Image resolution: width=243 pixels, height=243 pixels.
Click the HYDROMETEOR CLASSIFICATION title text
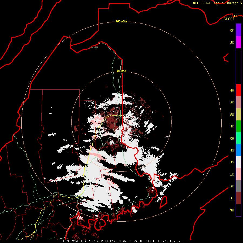(95, 241)
